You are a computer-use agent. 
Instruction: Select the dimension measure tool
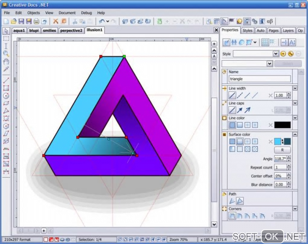pyautogui.click(x=6, y=172)
